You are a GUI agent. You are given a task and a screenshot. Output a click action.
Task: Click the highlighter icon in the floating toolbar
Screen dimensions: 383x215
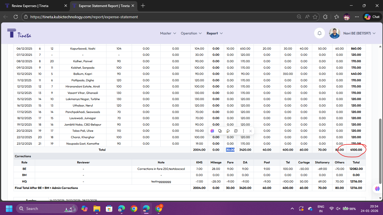click(228, 131)
